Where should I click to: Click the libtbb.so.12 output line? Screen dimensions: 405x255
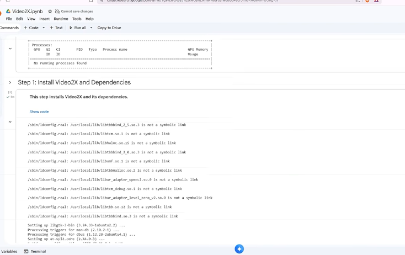coord(100,207)
